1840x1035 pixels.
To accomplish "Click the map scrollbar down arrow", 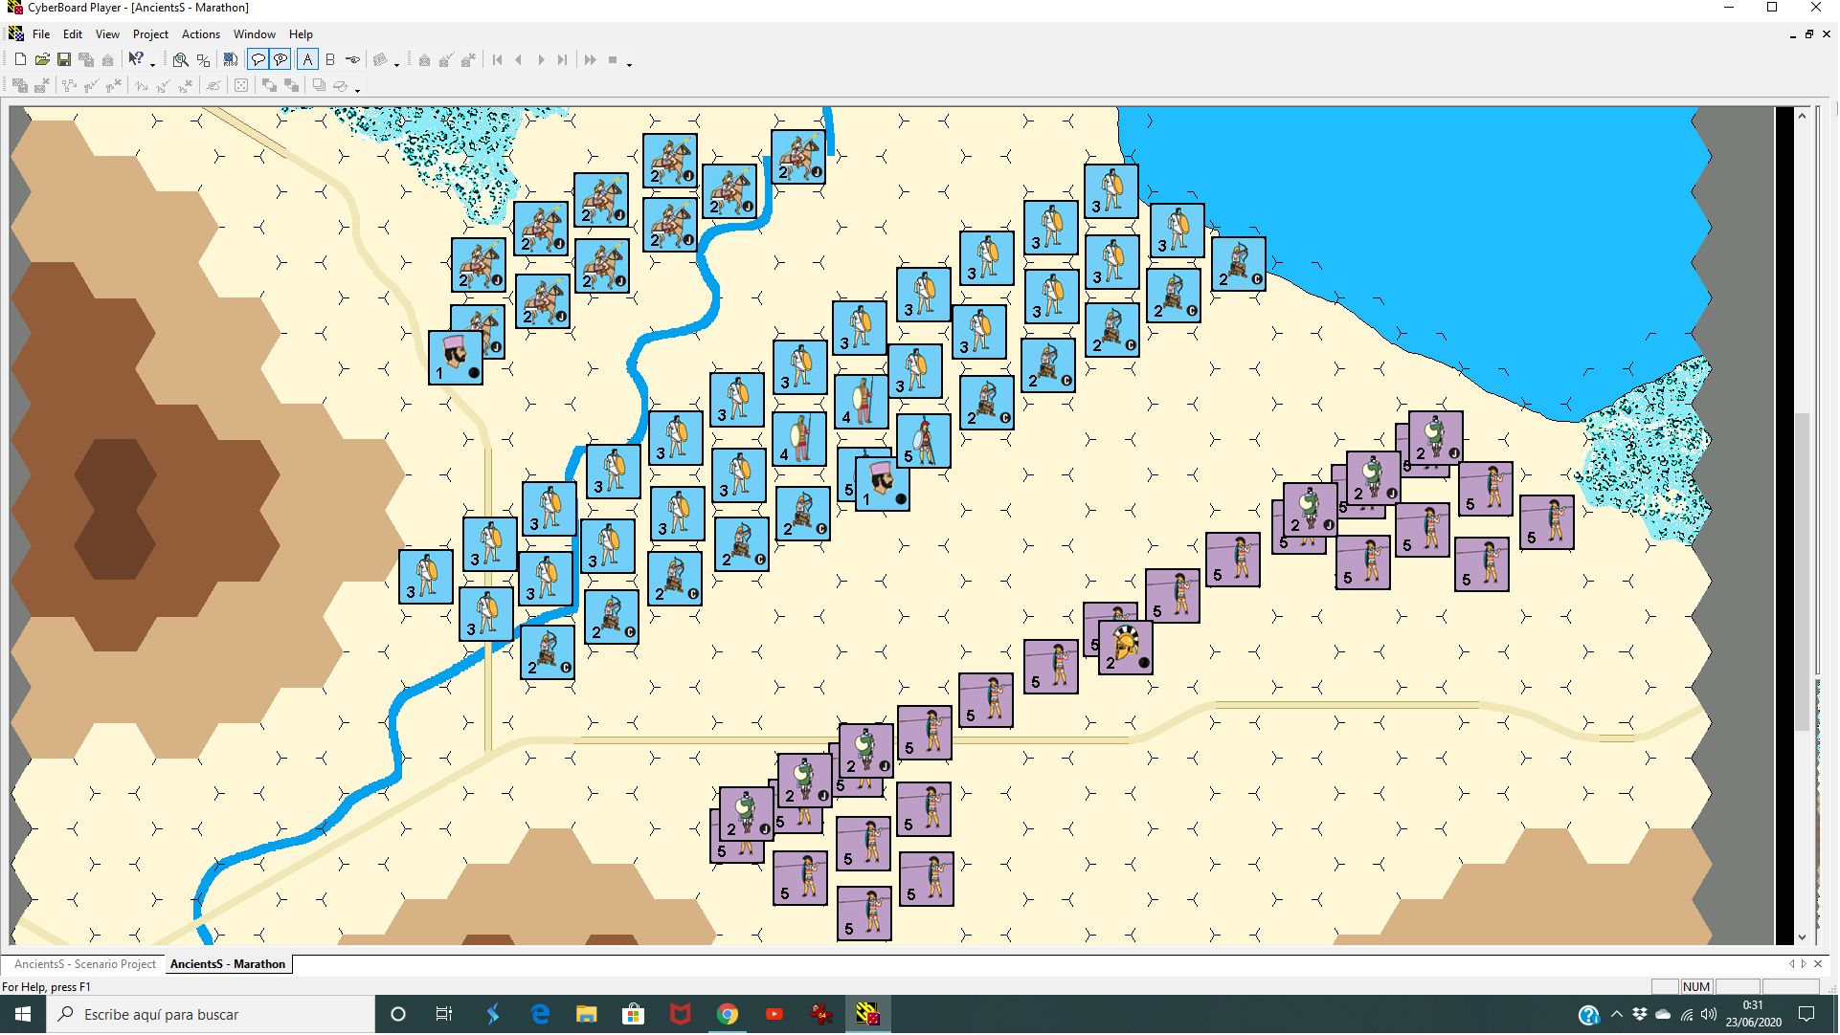I will coord(1803,938).
